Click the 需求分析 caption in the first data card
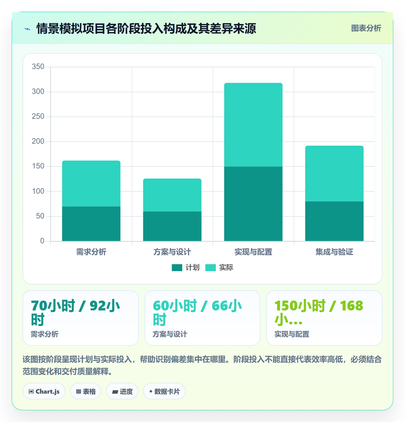405x422 pixels. [x=45, y=334]
